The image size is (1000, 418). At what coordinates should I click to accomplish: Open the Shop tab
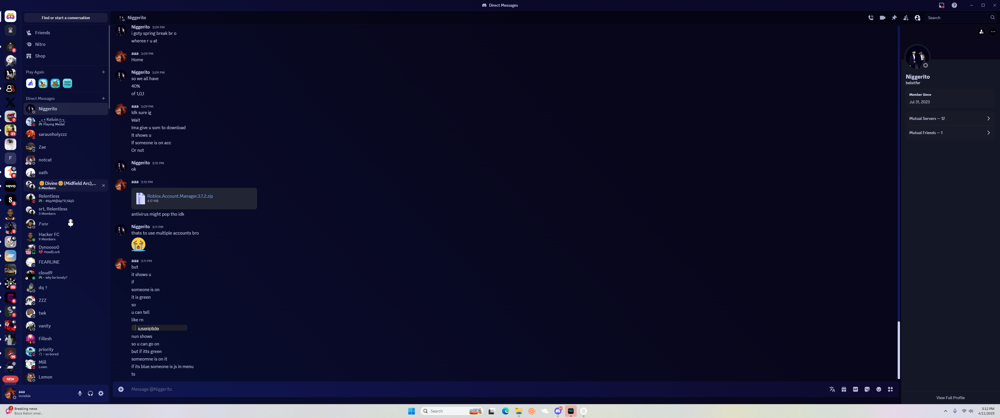coord(66,56)
